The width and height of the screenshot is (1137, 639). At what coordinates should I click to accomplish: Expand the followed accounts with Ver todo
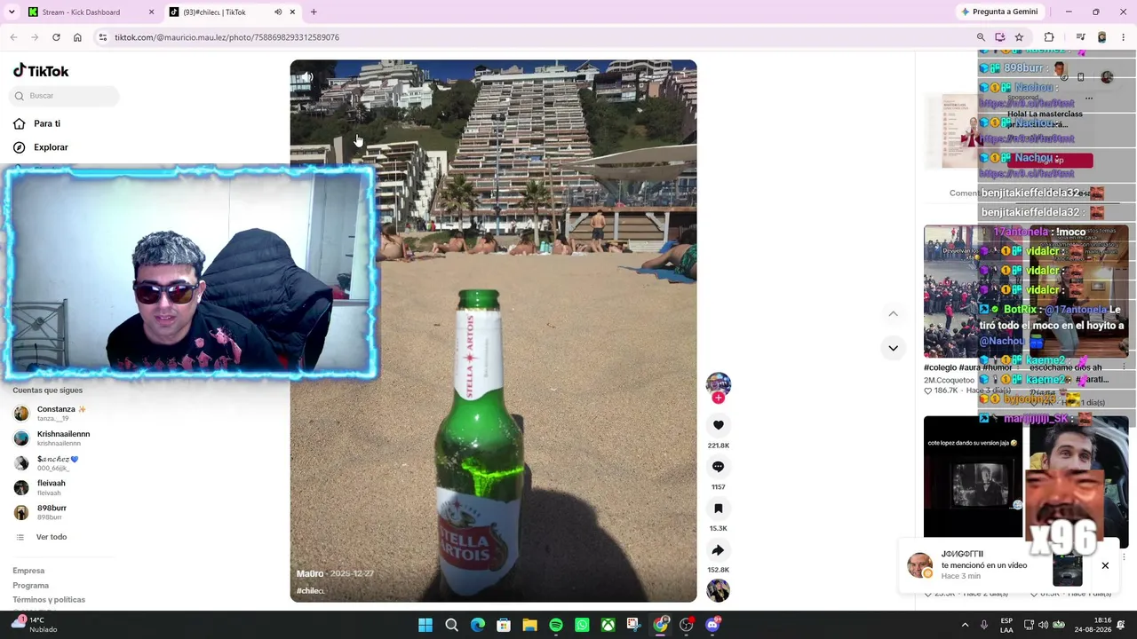pos(51,537)
